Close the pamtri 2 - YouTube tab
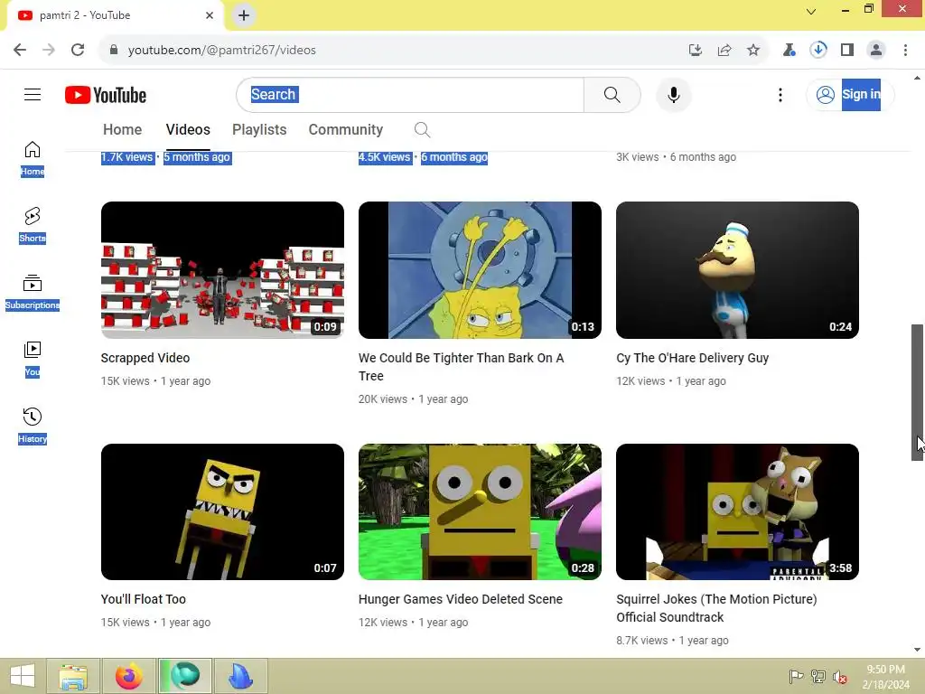925x694 pixels. pos(210,15)
